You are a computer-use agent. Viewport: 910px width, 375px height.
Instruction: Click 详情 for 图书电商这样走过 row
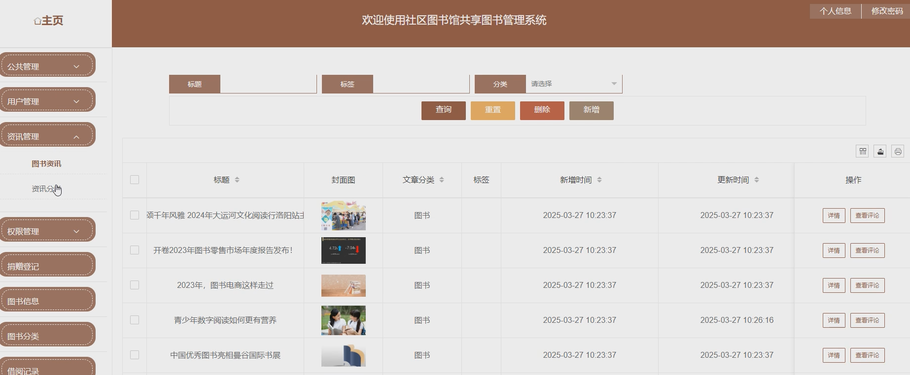834,285
